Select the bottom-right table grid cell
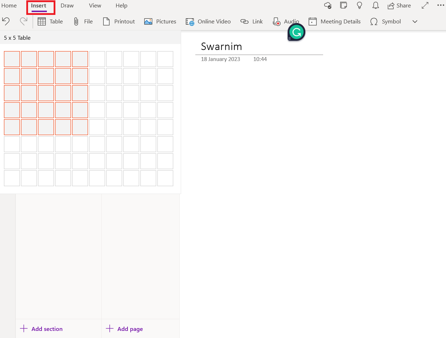The height and width of the screenshot is (338, 446). (165, 178)
